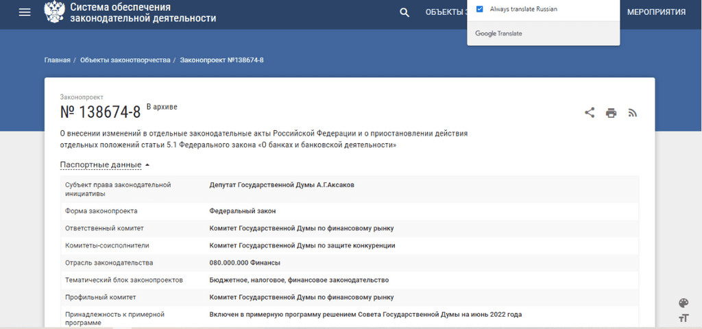This screenshot has width=702, height=329.
Task: Change text size with the Tt icon
Action: click(x=683, y=318)
